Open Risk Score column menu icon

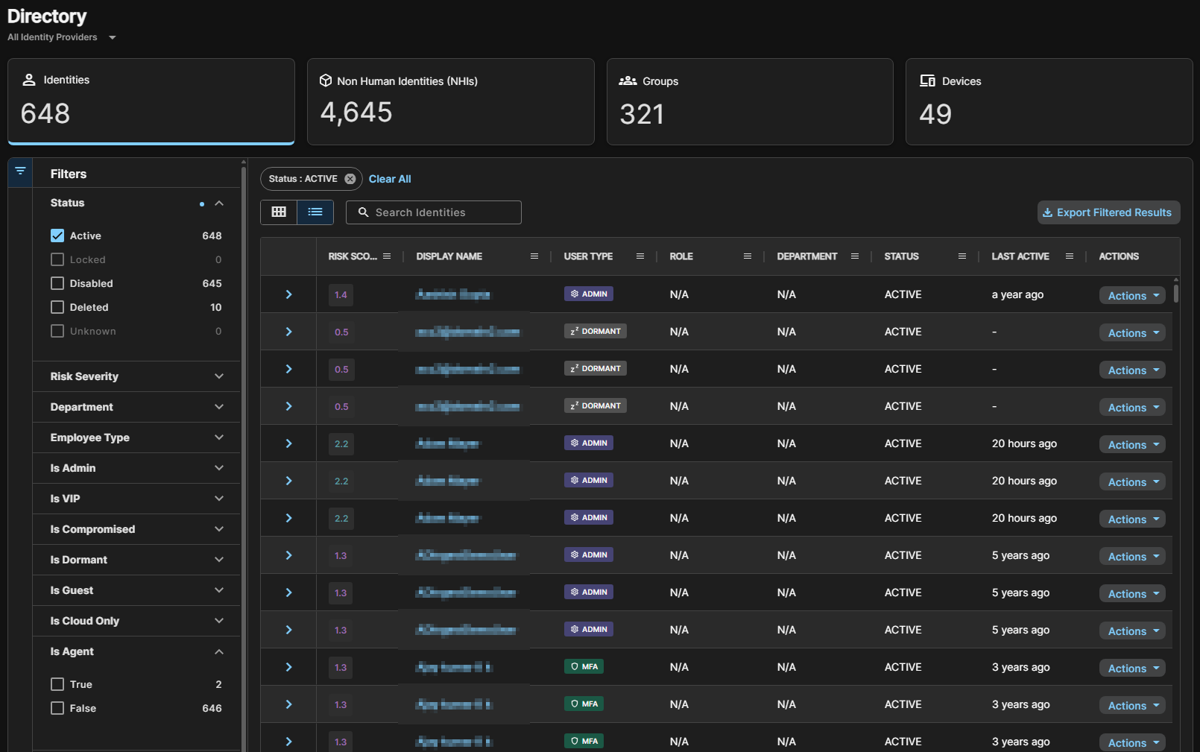point(387,256)
